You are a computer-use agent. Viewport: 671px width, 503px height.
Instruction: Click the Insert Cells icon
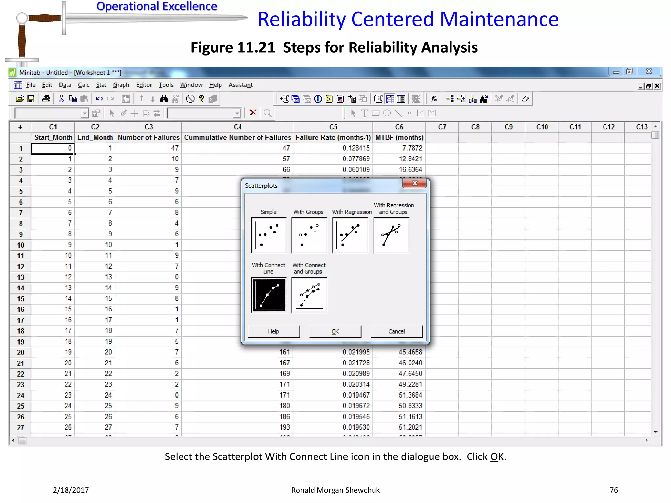click(450, 99)
